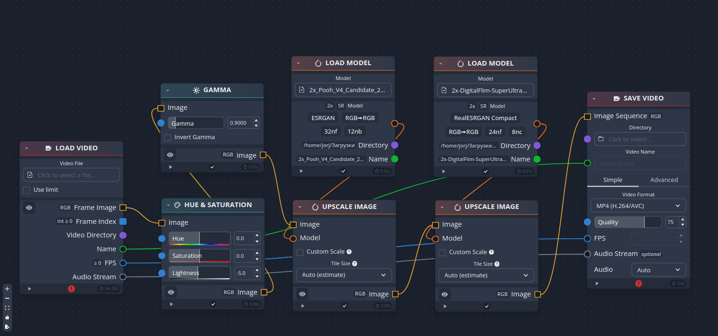This screenshot has height=336, width=718.
Task: Click the red error icon on Save Video node
Action: [x=638, y=283]
